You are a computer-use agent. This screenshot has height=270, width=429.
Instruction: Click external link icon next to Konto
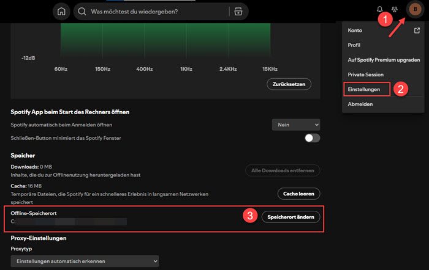[x=417, y=31]
